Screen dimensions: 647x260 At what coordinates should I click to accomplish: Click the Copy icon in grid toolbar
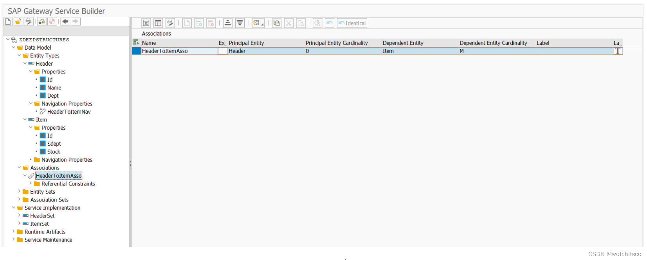[x=277, y=23]
